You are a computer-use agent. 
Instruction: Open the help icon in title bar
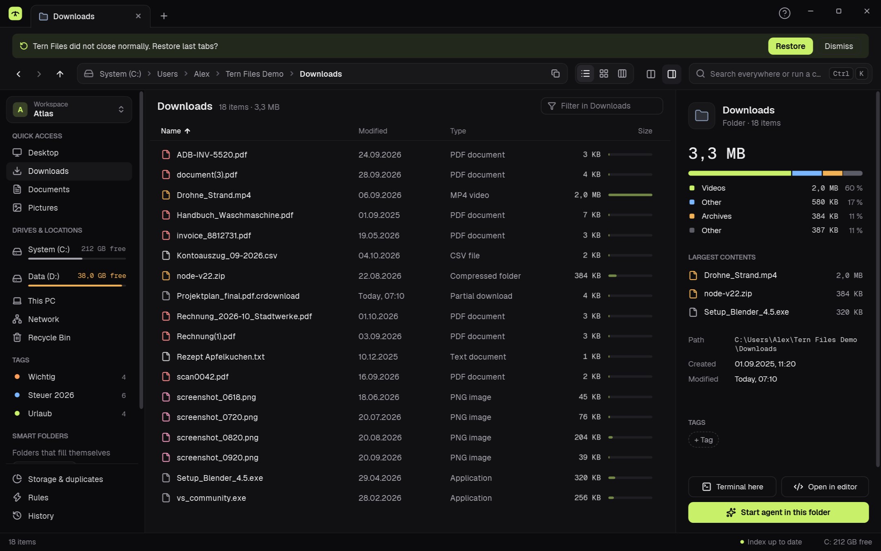(784, 13)
